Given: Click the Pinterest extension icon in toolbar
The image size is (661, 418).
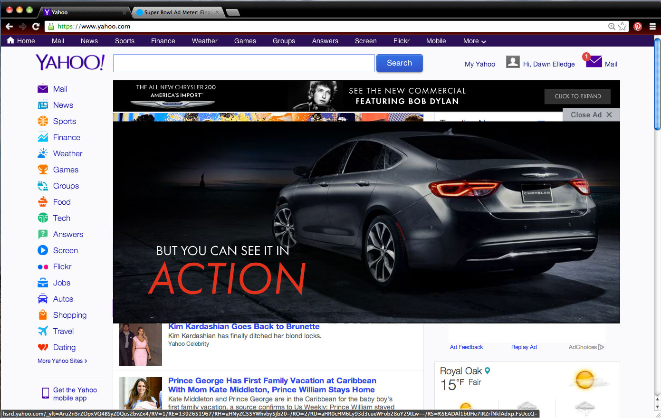Looking at the screenshot, I should [638, 27].
